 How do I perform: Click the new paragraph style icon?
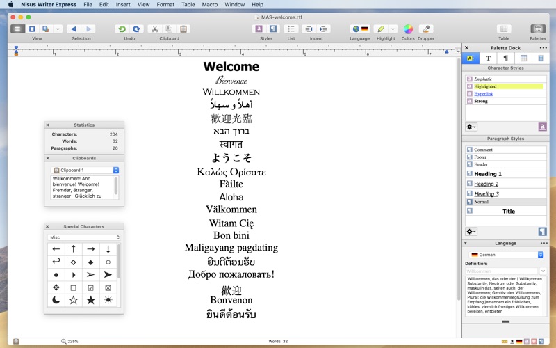tap(542, 232)
